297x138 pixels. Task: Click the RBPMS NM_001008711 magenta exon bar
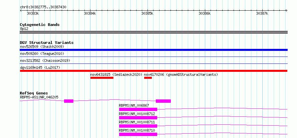coord(138,126)
